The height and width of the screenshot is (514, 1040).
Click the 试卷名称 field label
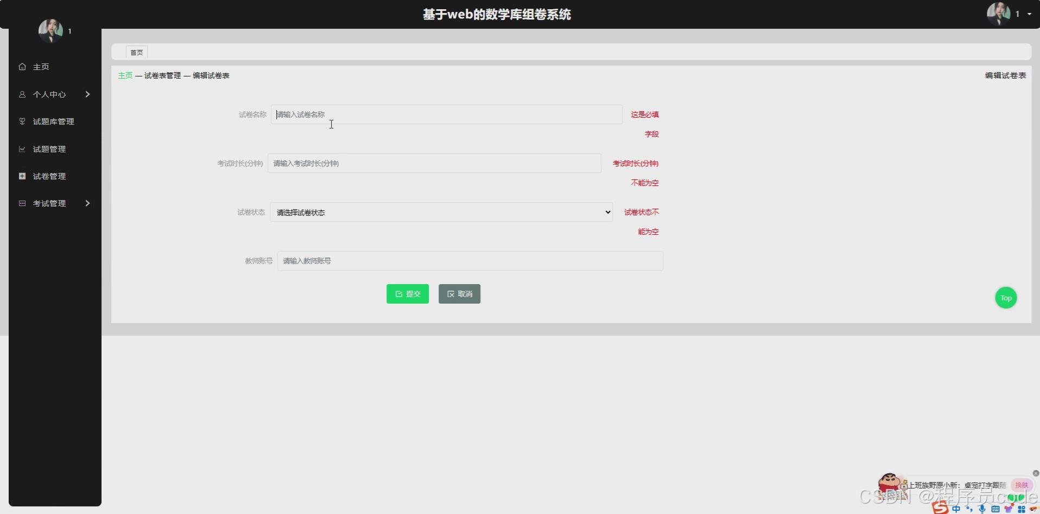point(252,114)
